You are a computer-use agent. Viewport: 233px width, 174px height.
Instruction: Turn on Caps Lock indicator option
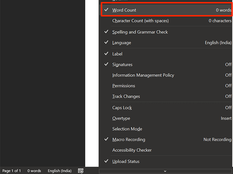coord(122,108)
